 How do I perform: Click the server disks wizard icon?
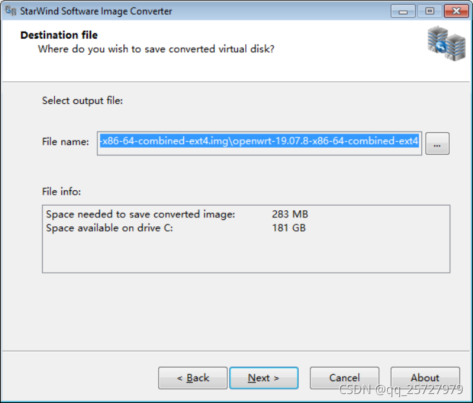coord(446,44)
